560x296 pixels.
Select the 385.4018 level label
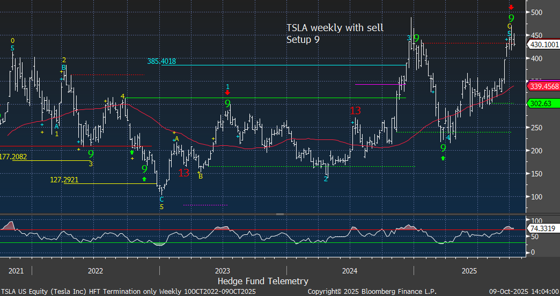pos(161,62)
